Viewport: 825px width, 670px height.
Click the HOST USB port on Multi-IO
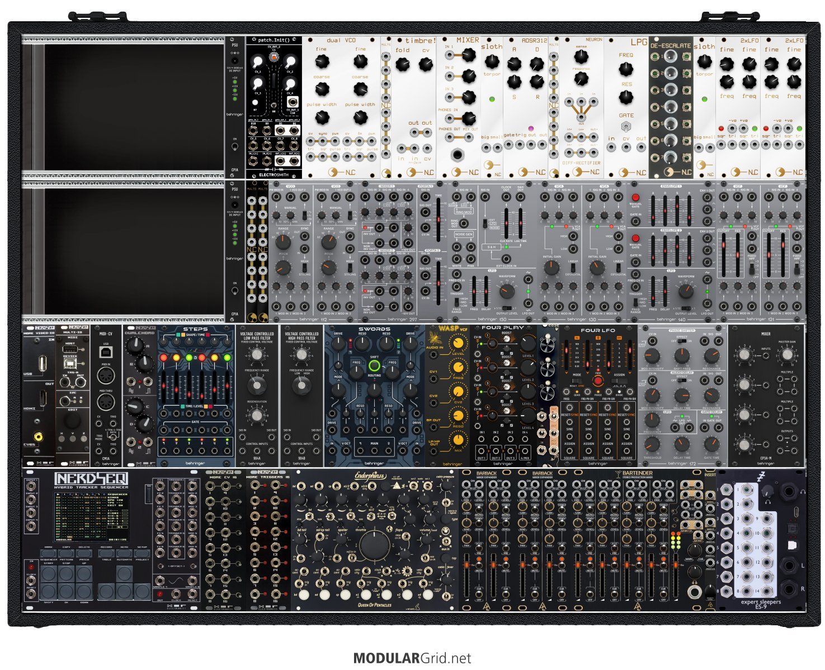pos(71,349)
